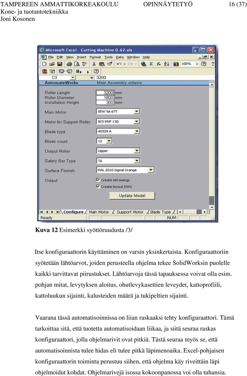The image size is (247, 376).
Task: Open the Format menu
Action: click(x=95, y=57)
